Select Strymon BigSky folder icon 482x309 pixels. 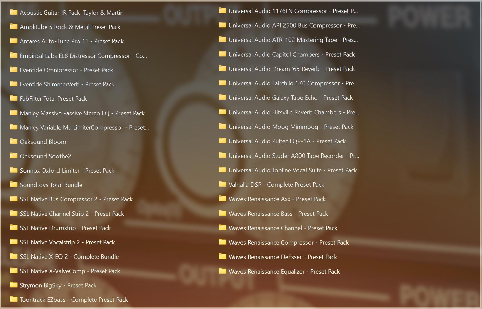[x=14, y=285]
